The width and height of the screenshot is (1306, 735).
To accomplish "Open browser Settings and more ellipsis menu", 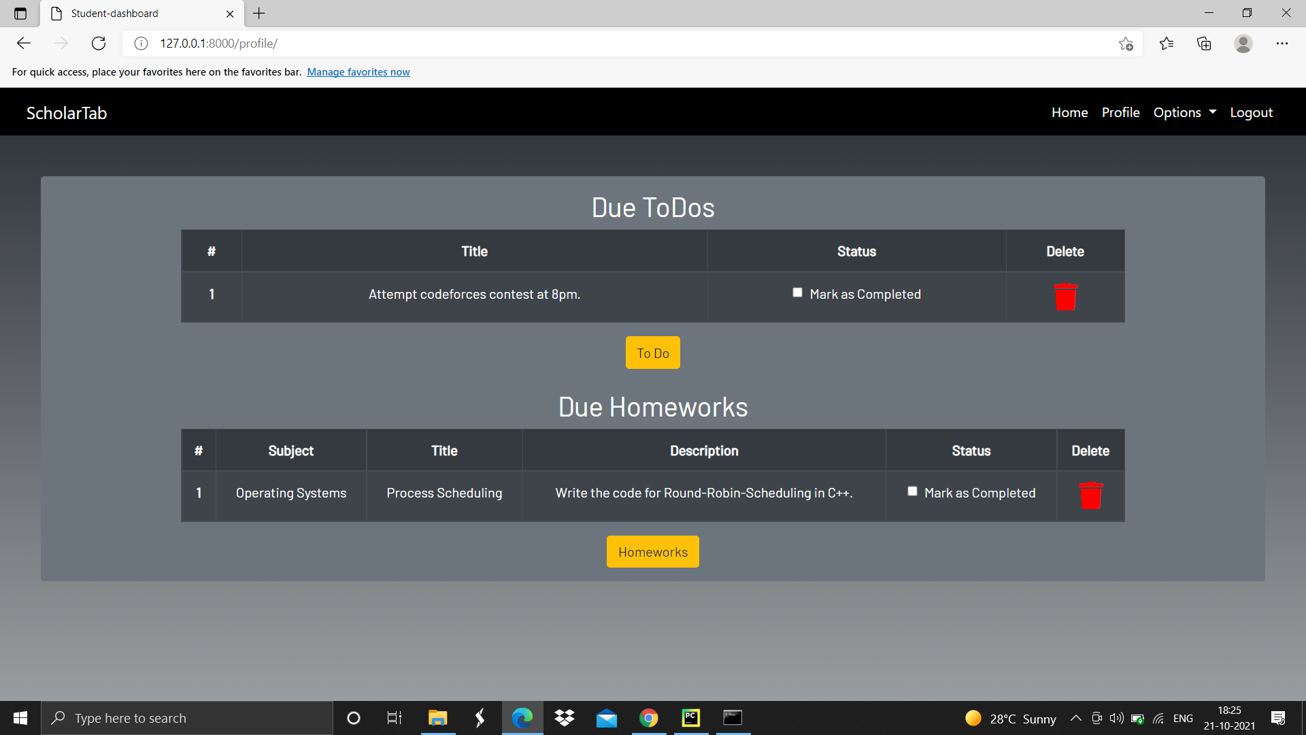I will [x=1282, y=44].
